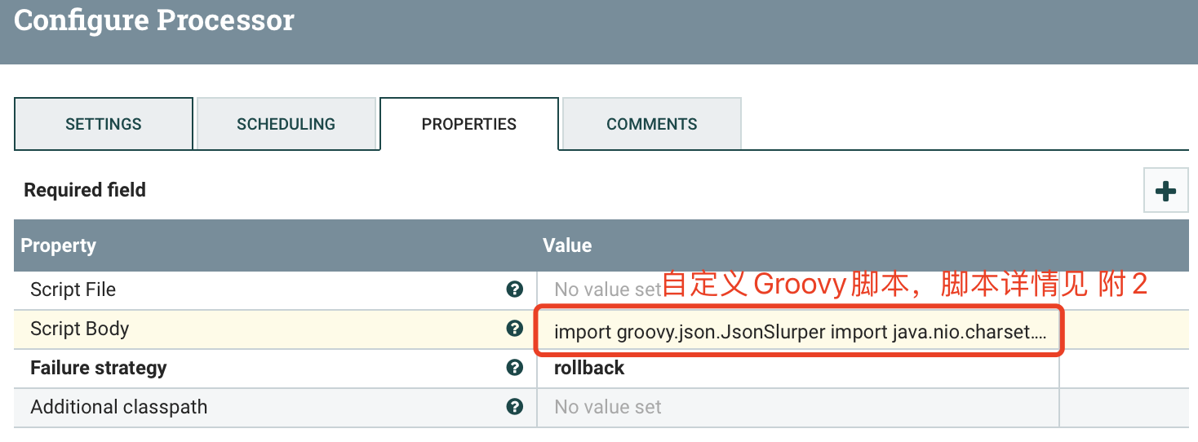Select the Script File property name
Screen dimensions: 1198x442
click(73, 290)
